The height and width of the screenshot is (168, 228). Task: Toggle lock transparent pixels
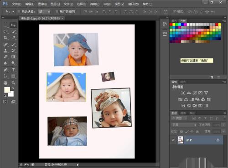181,132
